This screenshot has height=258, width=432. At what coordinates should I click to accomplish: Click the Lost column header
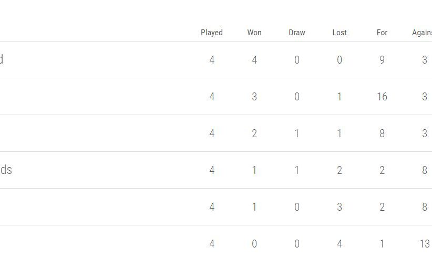coord(340,33)
